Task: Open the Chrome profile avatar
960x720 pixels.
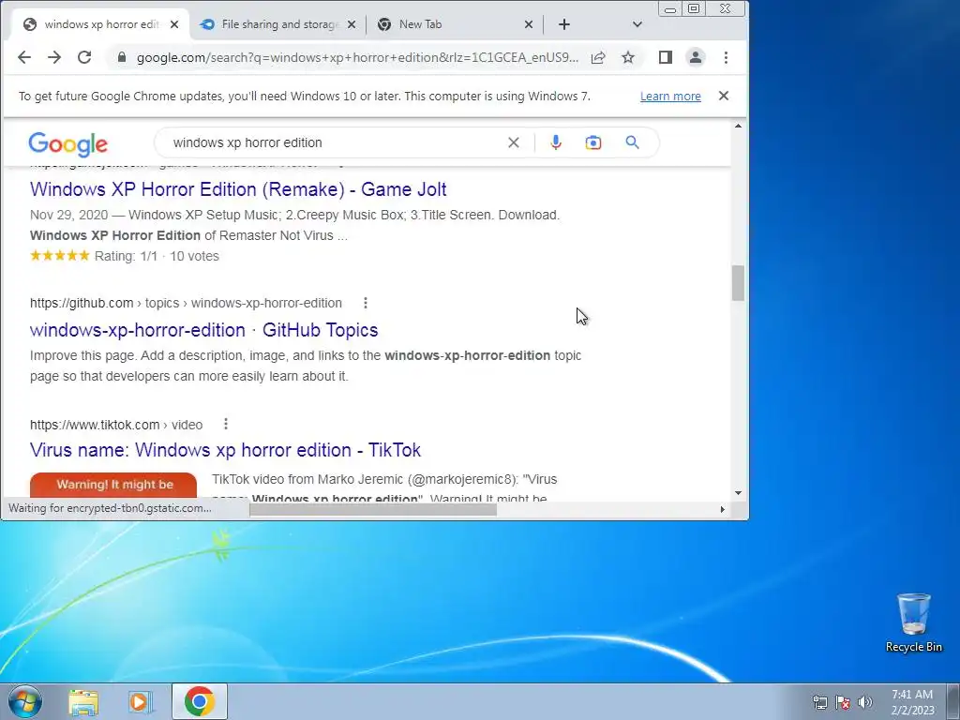Action: click(x=696, y=57)
